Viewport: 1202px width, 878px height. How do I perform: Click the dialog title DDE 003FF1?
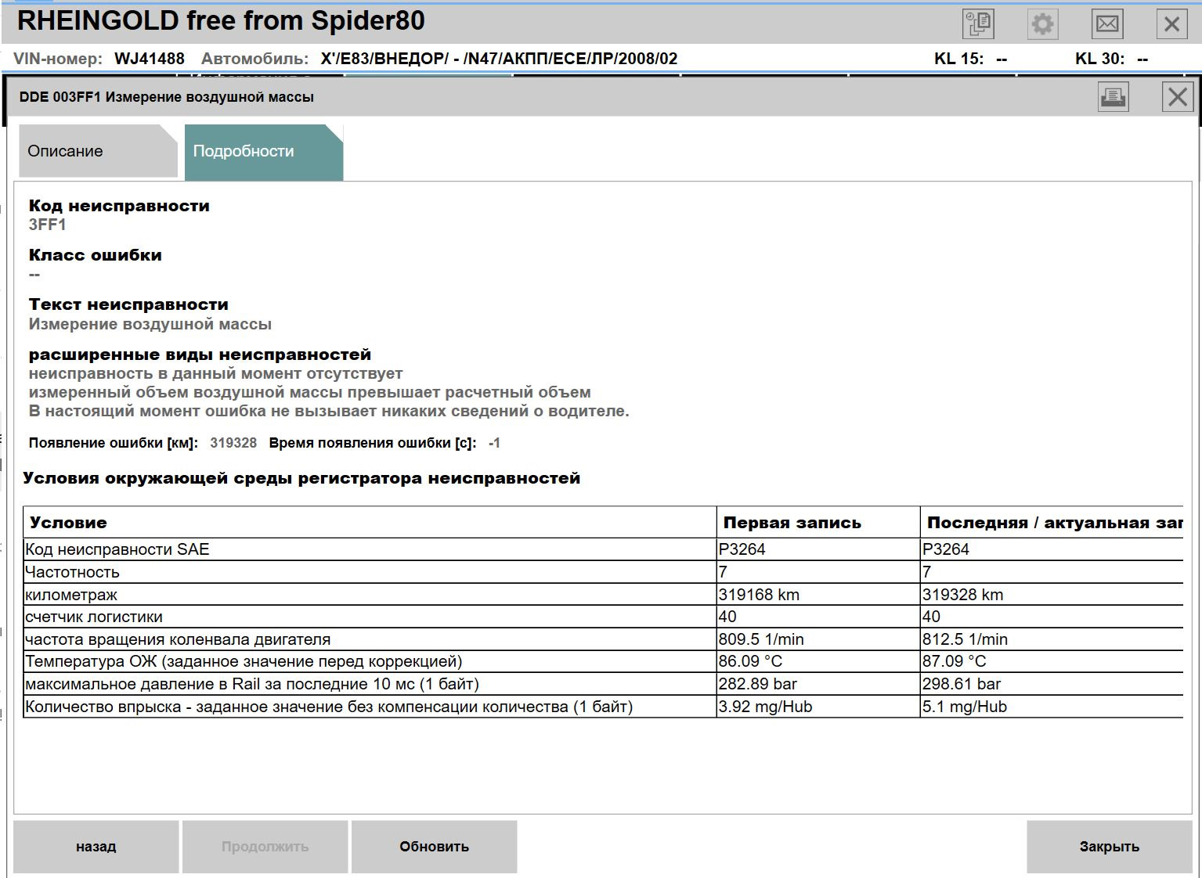(167, 97)
